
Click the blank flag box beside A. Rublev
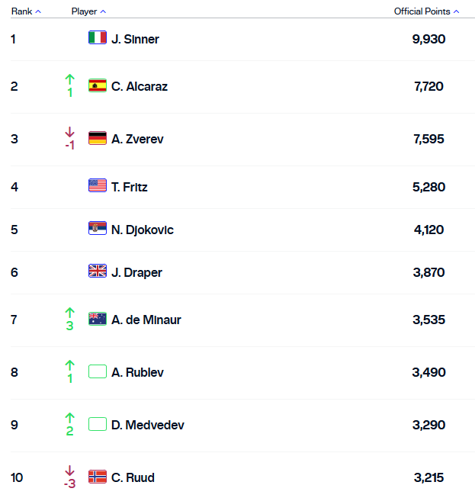[97, 371]
